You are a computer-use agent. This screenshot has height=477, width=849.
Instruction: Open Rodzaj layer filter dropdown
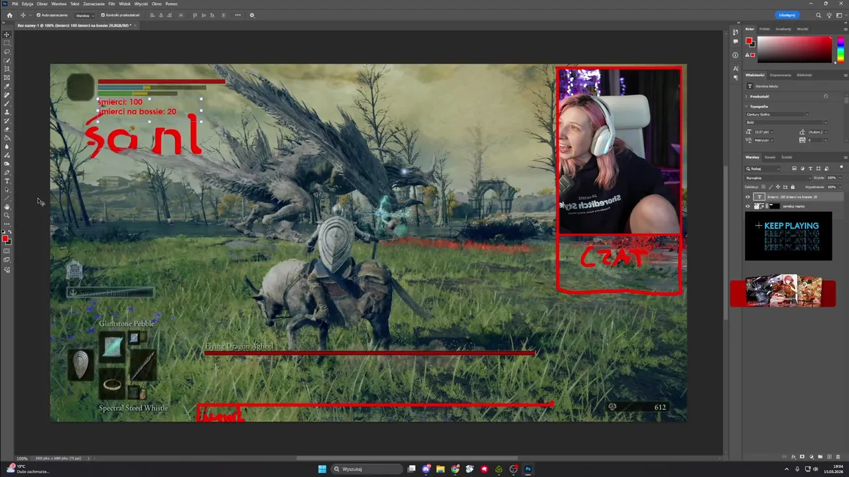(763, 169)
